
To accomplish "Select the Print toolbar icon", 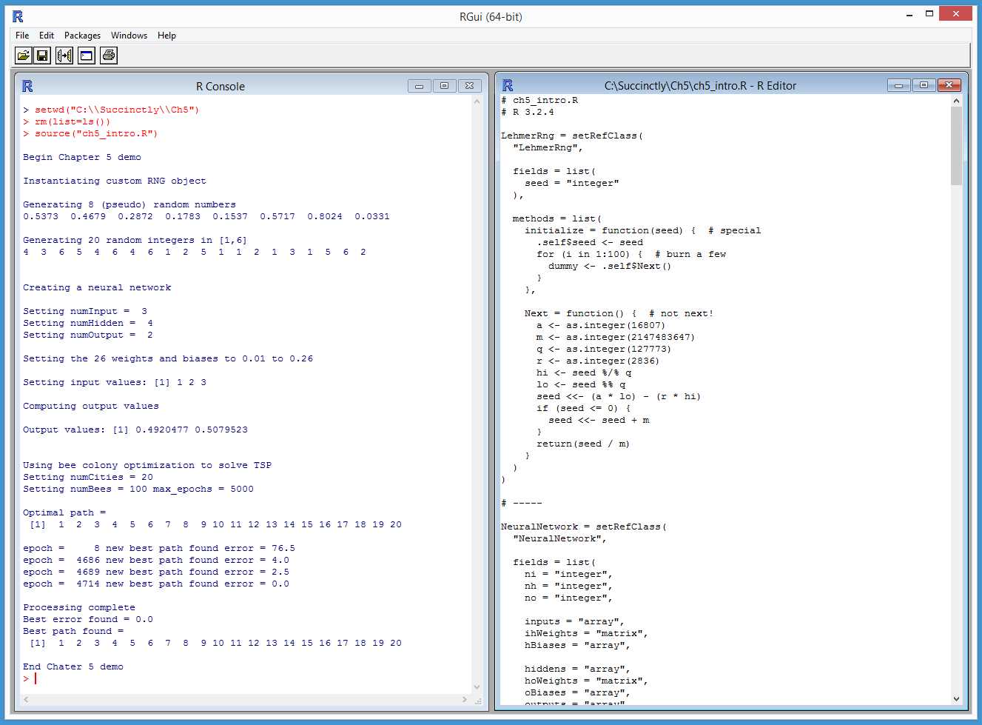I will [108, 55].
